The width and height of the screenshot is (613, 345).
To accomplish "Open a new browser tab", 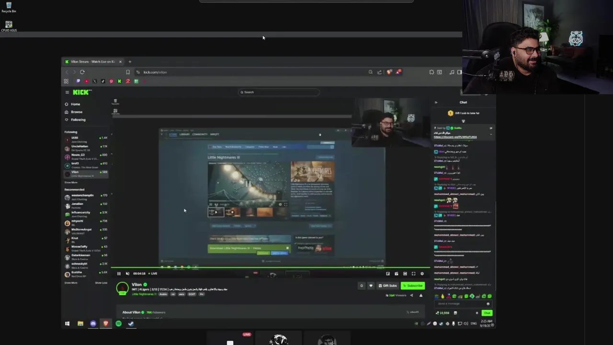I will point(130,62).
